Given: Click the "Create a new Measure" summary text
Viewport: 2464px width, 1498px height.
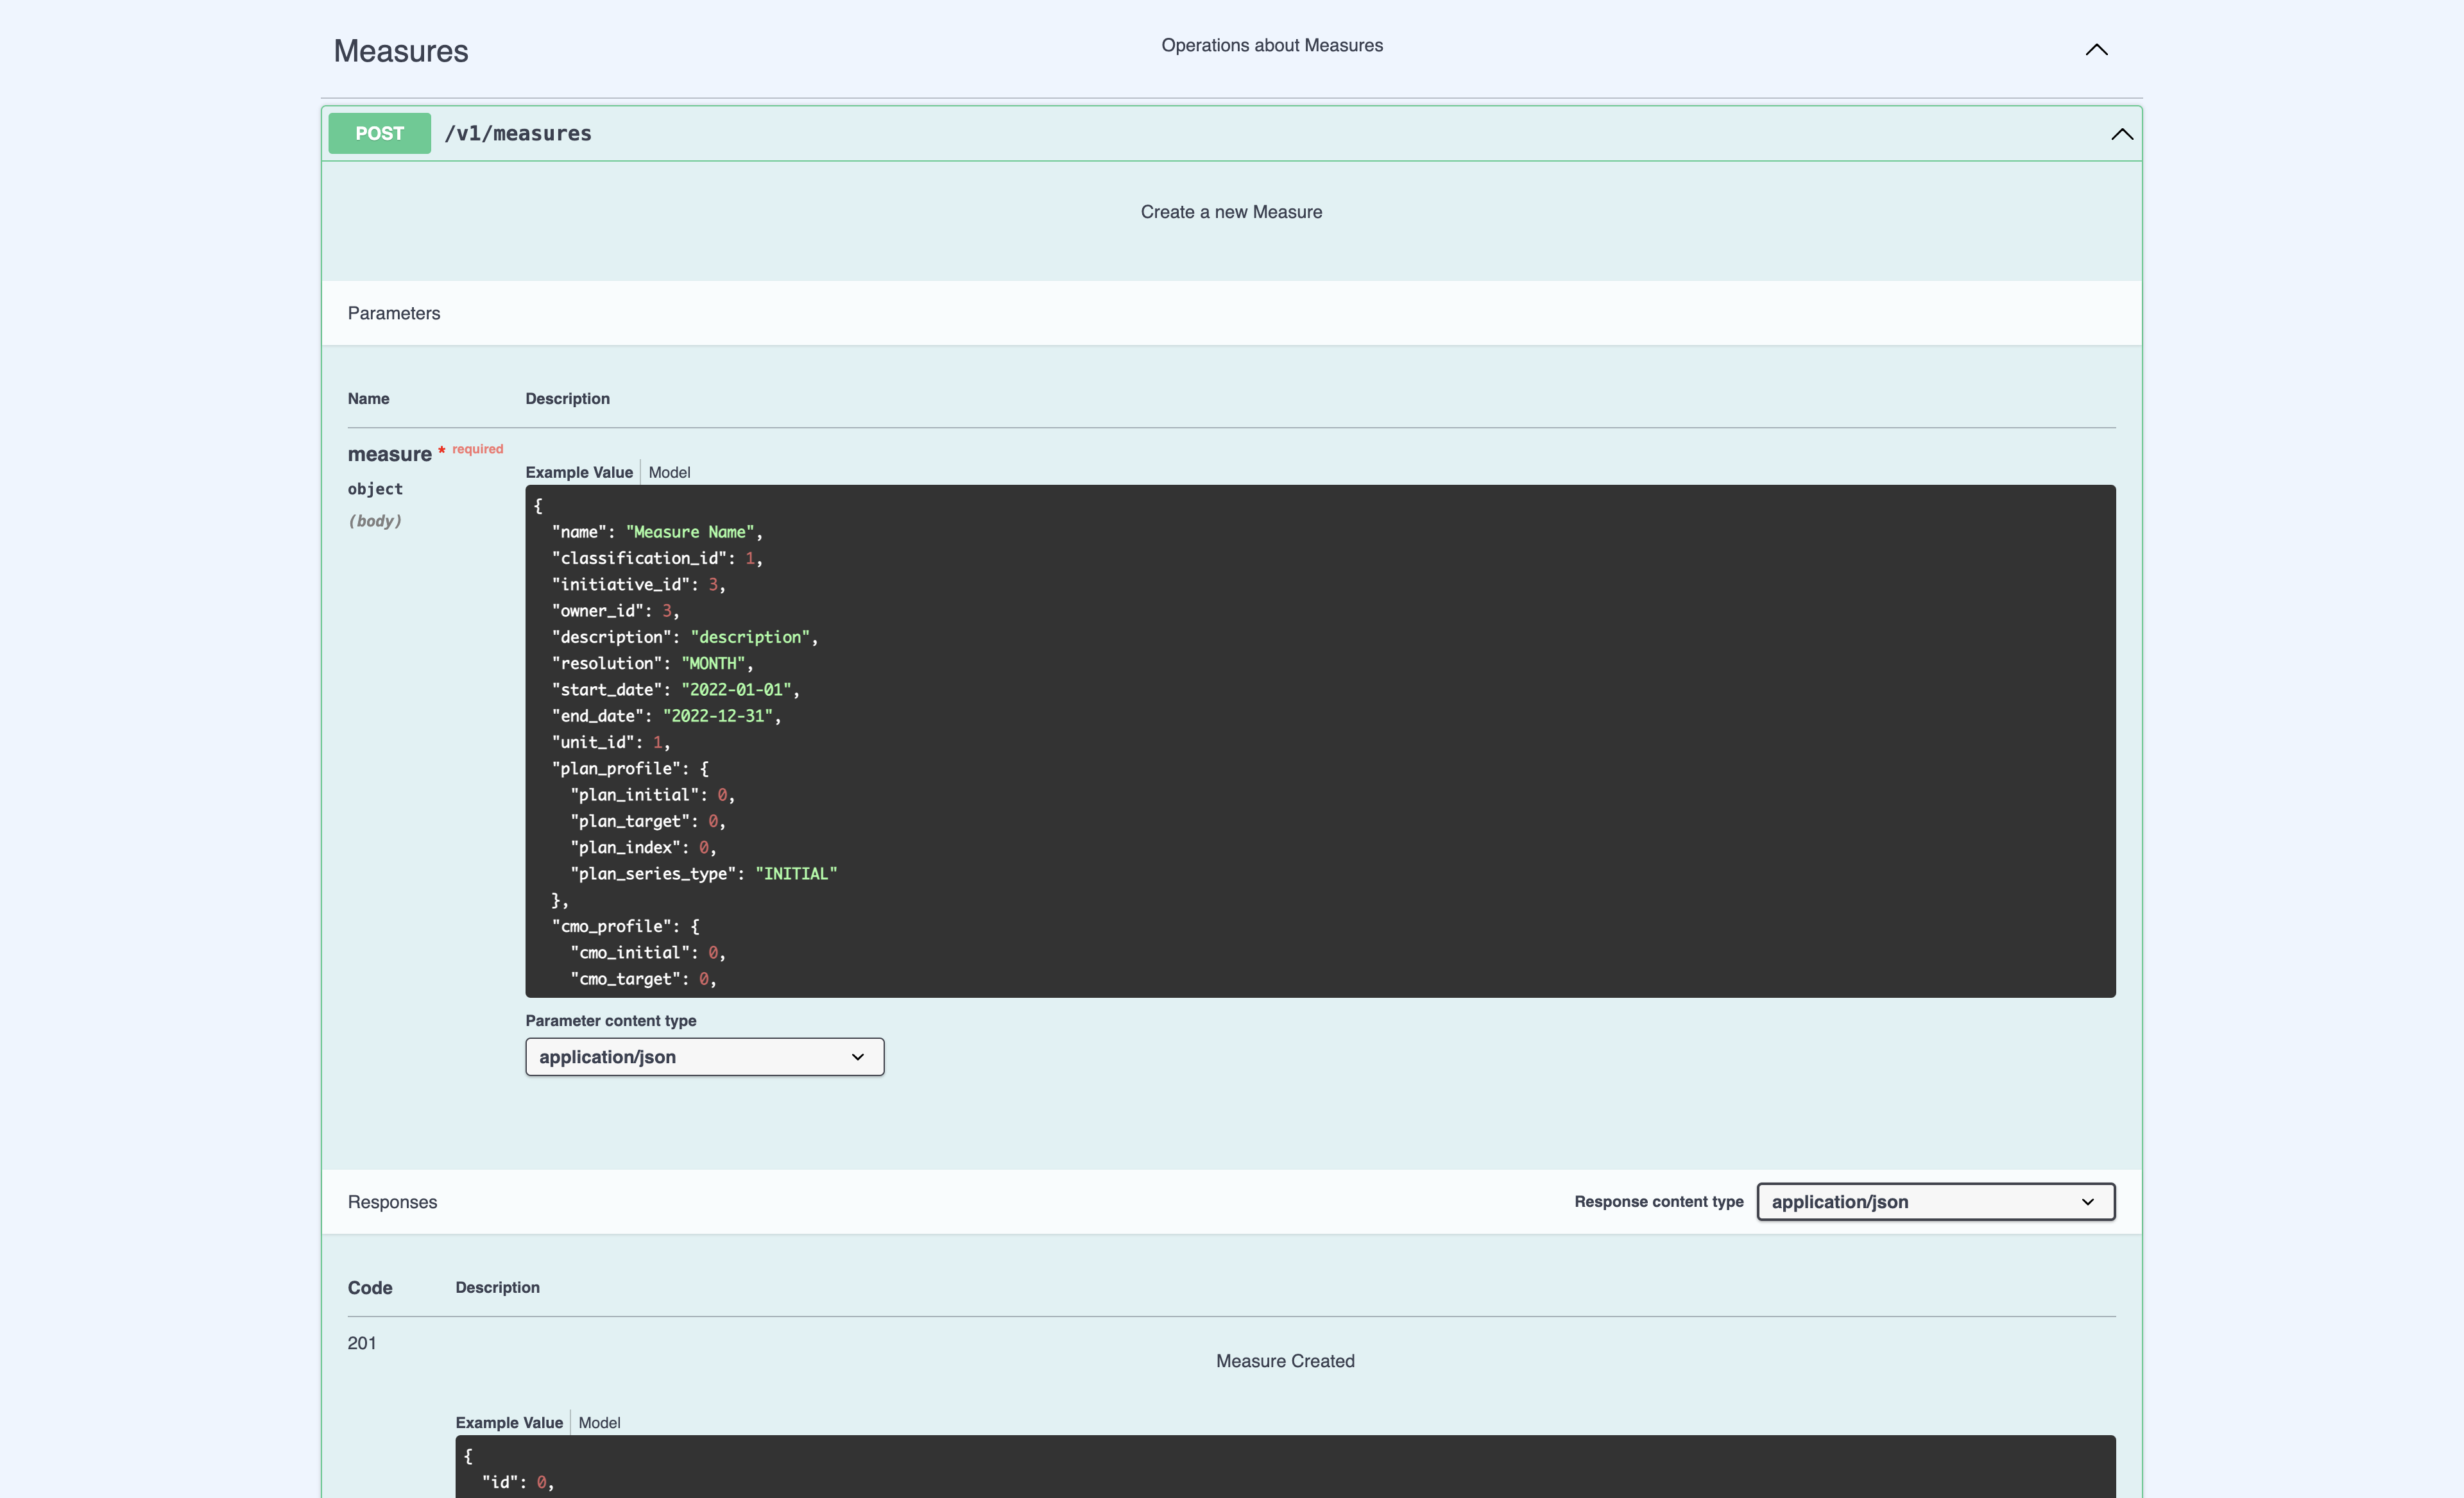Looking at the screenshot, I should pyautogui.click(x=1231, y=212).
